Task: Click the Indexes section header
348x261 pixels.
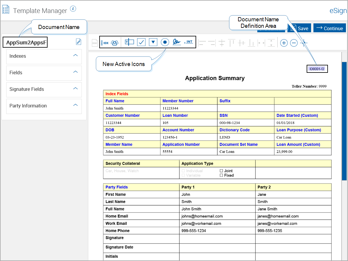Action: click(x=44, y=57)
